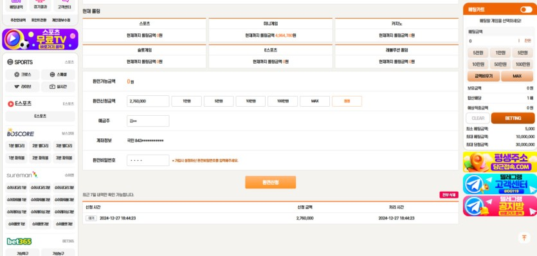The width and height of the screenshot is (537, 256).
Task: Open the 2분 파워볼 game
Action: 40,158
